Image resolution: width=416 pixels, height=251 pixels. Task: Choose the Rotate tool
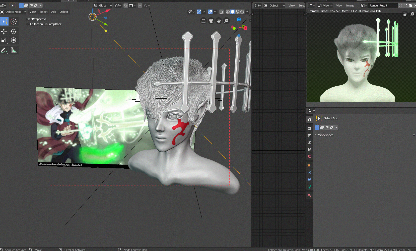click(14, 31)
